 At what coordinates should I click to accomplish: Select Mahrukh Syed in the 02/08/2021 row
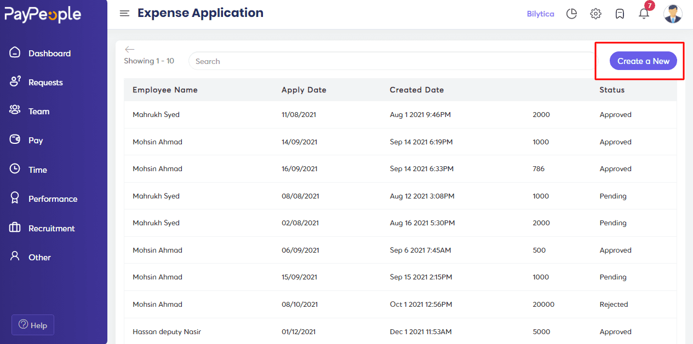[156, 223]
